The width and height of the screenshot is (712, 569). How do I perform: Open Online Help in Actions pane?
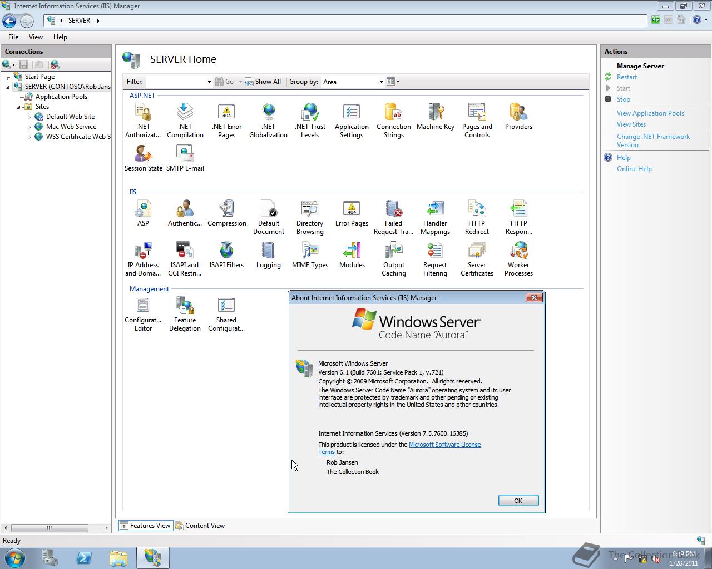coord(634,169)
